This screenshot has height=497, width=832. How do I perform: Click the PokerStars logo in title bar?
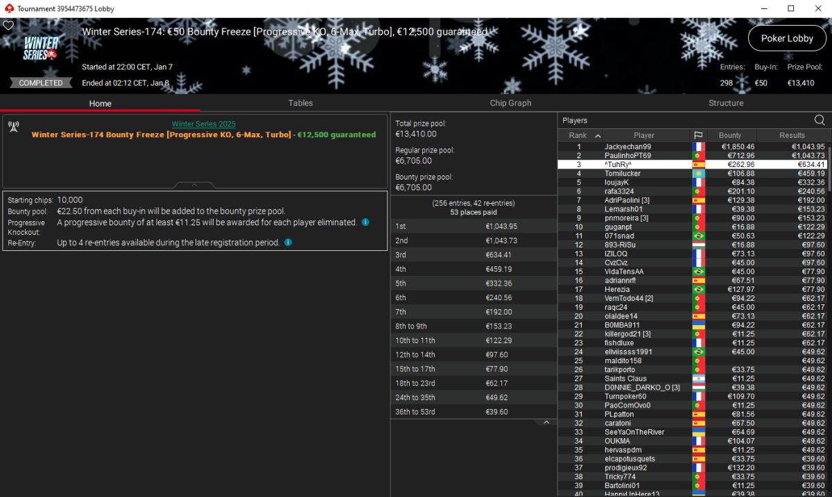(x=8, y=8)
